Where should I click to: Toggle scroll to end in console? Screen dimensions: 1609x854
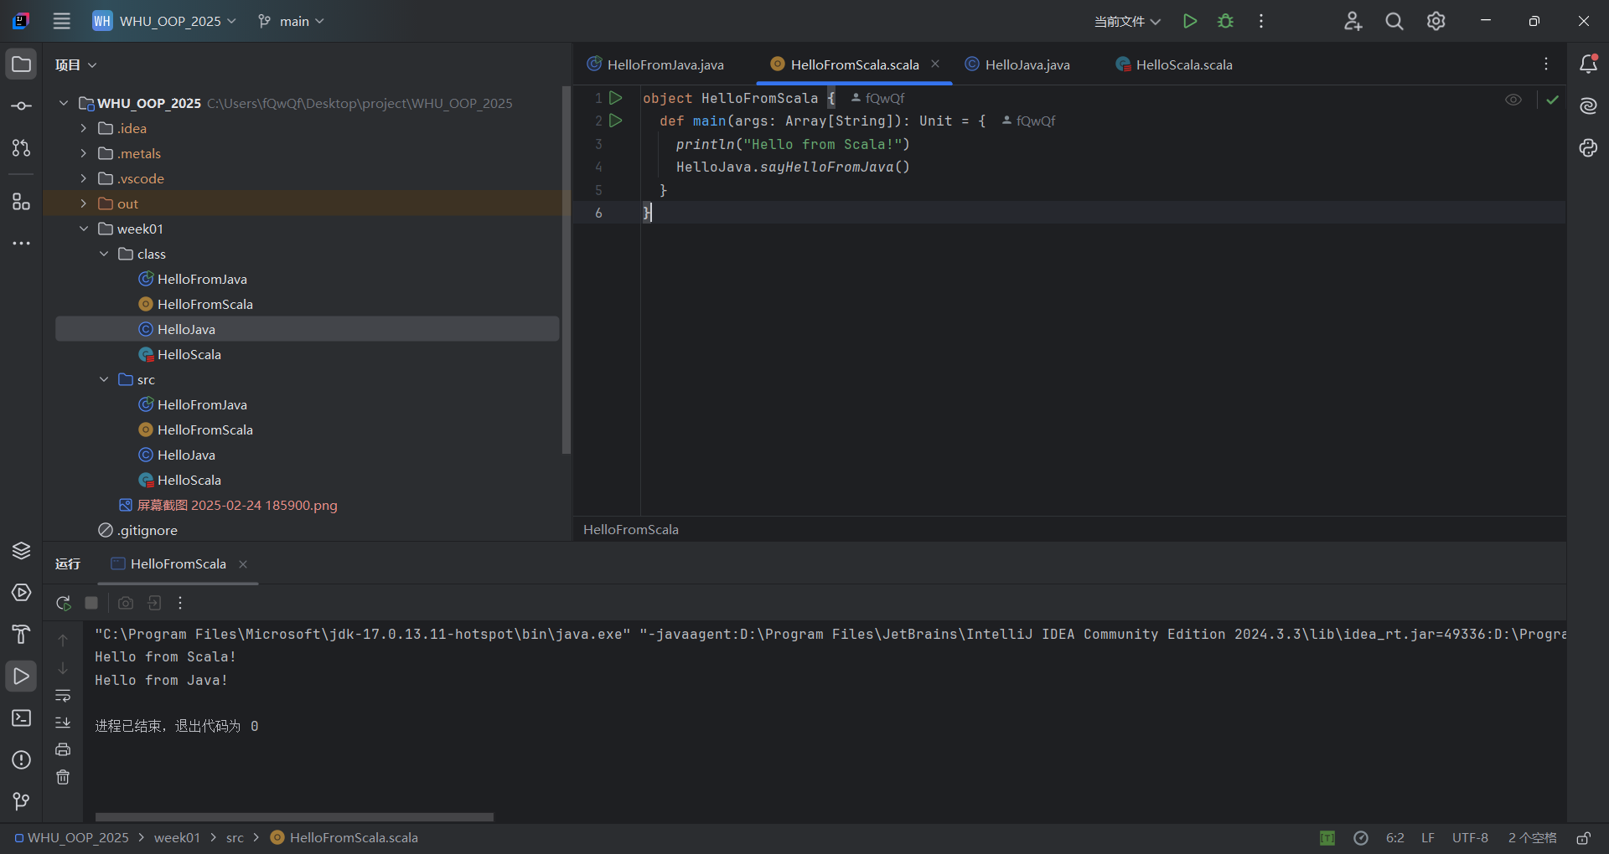tap(63, 723)
